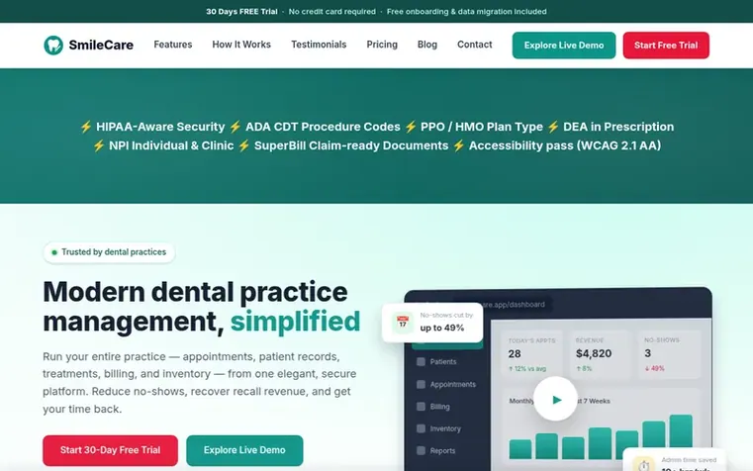Screen dimensions: 753x471
Task: Click the Inventory sidebar icon in preview
Action: [x=421, y=428]
